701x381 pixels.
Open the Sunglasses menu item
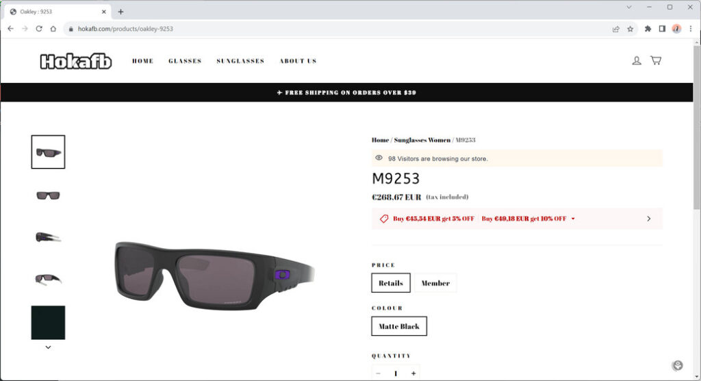tap(240, 61)
